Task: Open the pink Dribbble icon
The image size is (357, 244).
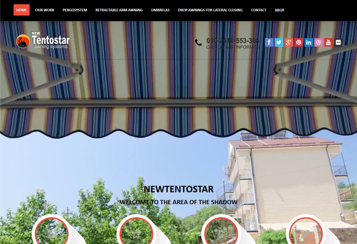Action: 319,42
